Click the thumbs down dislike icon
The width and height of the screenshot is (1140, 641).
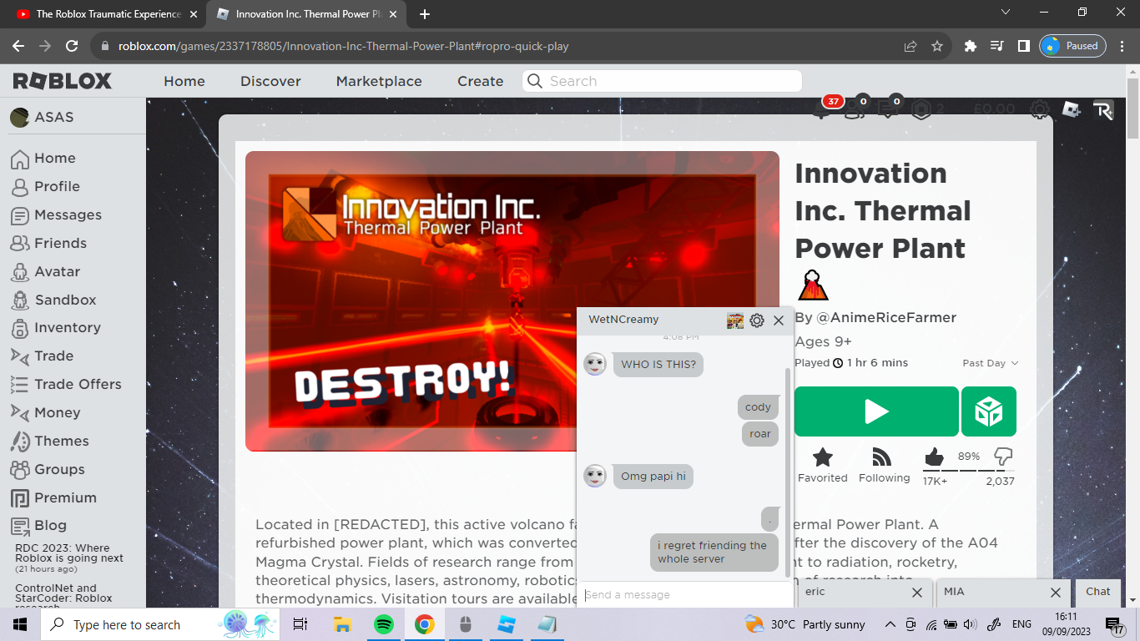(1003, 457)
